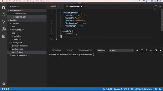
Task: Click the Ln 11, Col 6 cursor position
Action: click(x=108, y=89)
